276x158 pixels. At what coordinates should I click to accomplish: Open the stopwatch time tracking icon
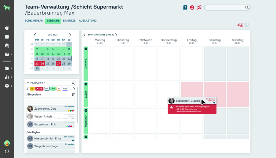point(7,28)
